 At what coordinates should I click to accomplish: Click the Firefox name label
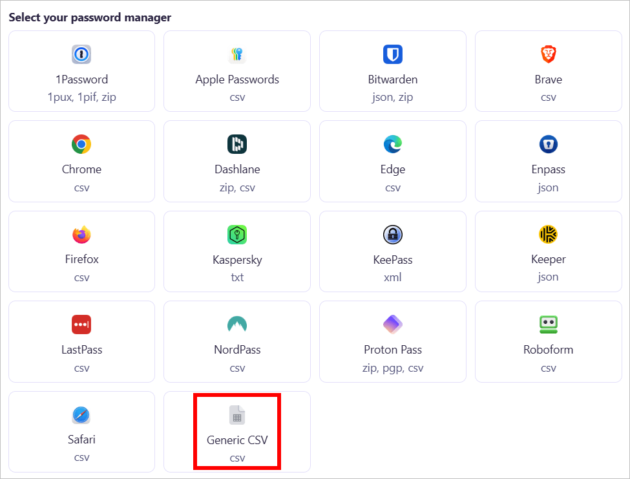pyautogui.click(x=81, y=259)
